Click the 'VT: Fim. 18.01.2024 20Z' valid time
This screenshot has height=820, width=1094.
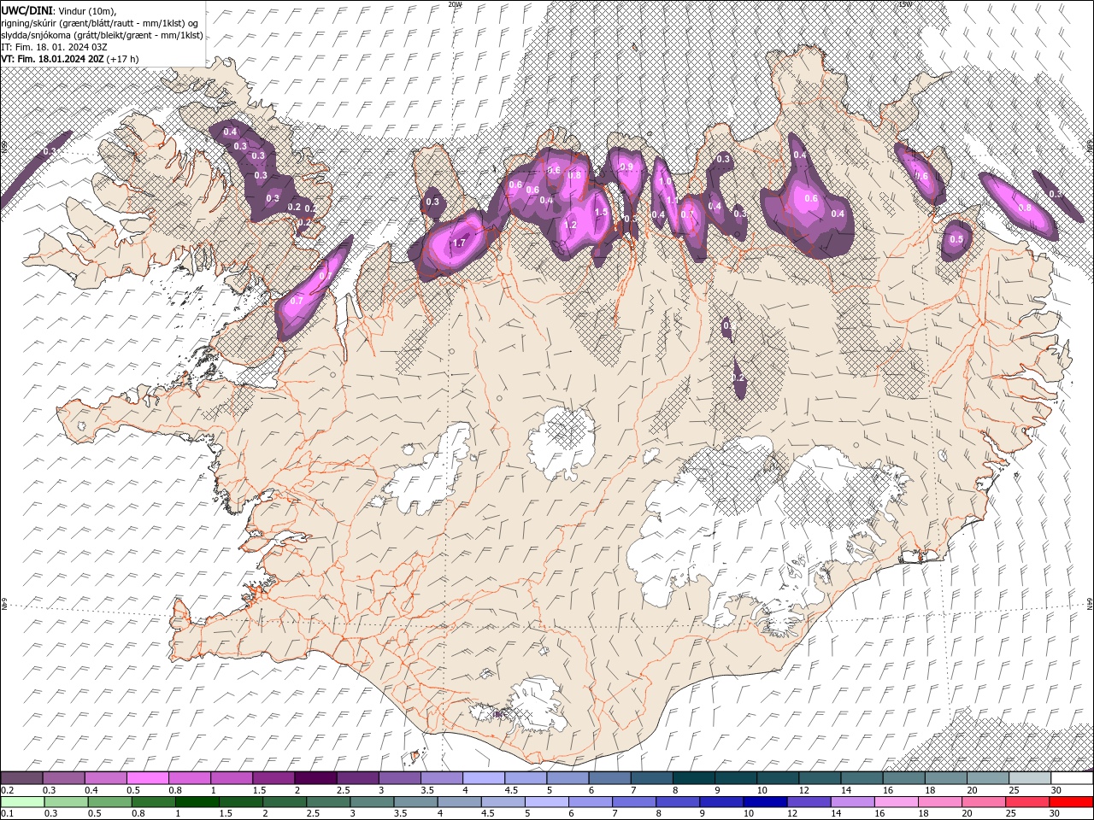pos(52,59)
